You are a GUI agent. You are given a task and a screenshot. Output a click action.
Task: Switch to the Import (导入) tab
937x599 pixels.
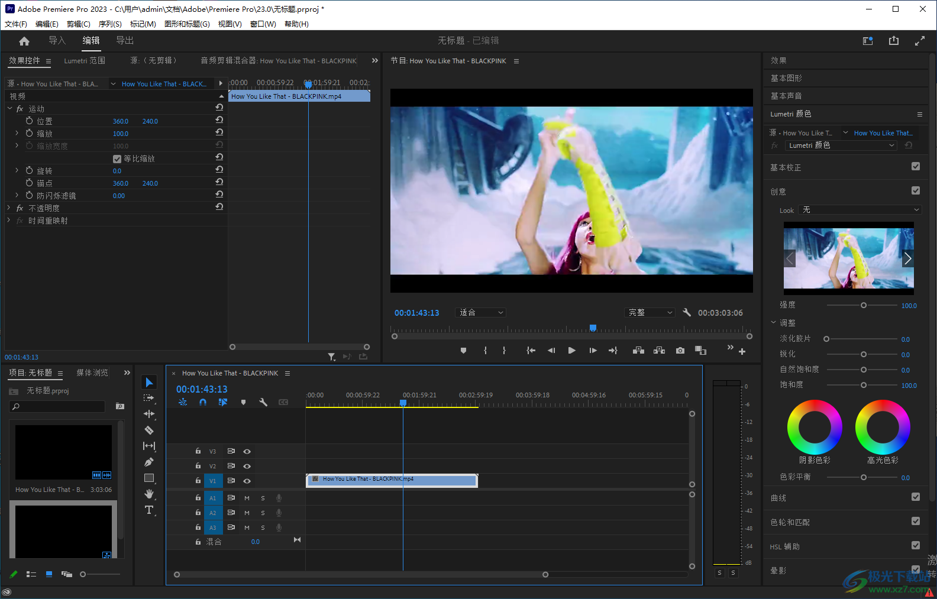[57, 40]
